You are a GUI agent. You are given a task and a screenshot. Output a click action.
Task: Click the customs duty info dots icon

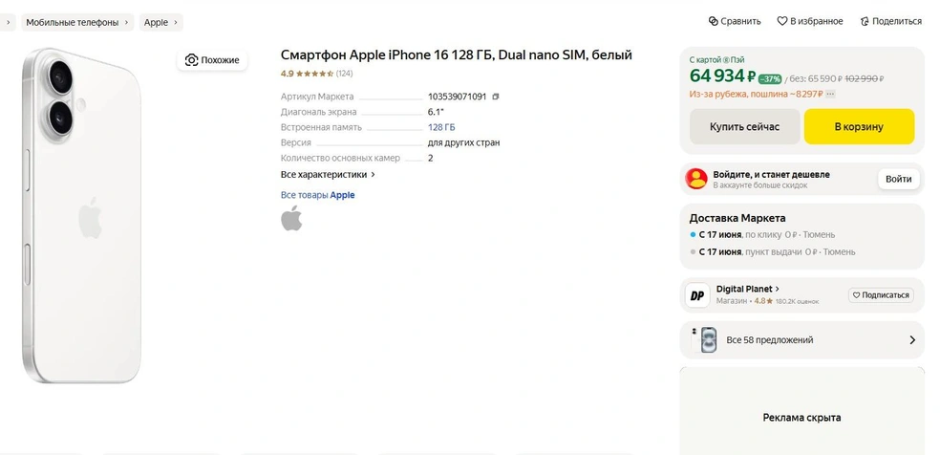830,94
